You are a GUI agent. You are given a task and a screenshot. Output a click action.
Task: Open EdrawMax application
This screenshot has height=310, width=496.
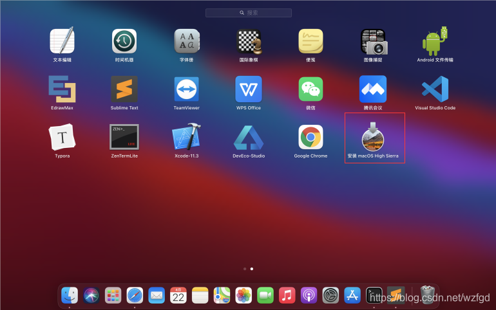[x=62, y=89]
